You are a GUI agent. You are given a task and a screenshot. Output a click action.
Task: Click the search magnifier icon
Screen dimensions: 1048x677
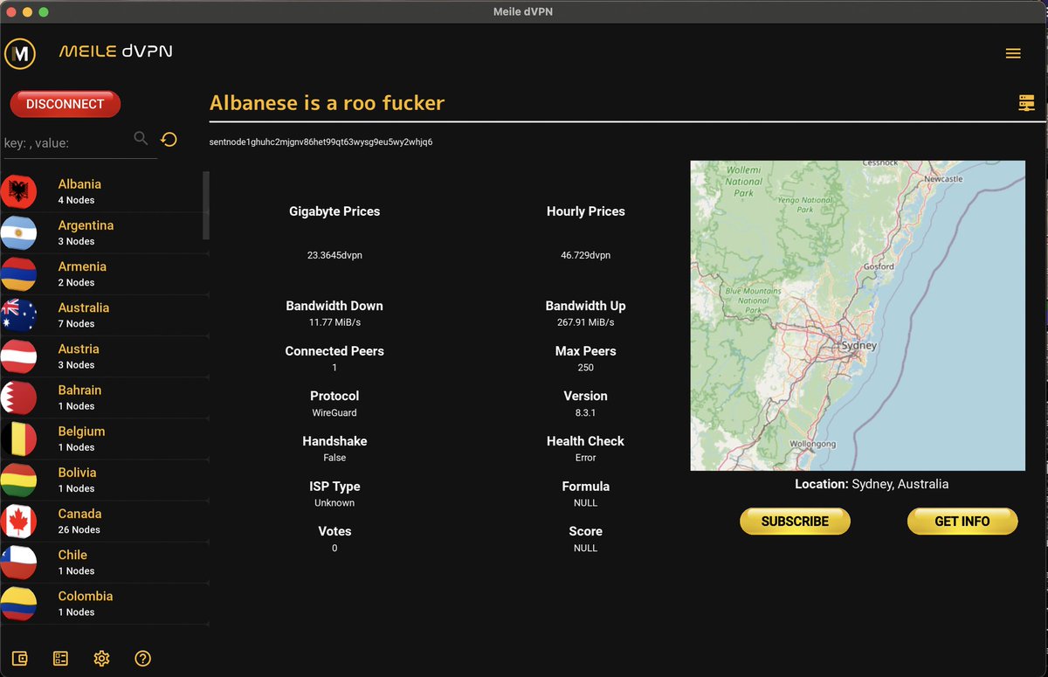pos(141,138)
